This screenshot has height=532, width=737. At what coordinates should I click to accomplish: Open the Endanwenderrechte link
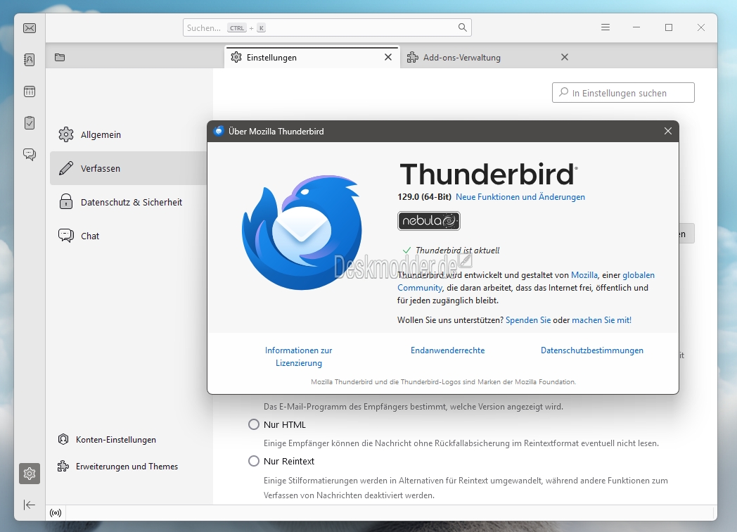[447, 350]
